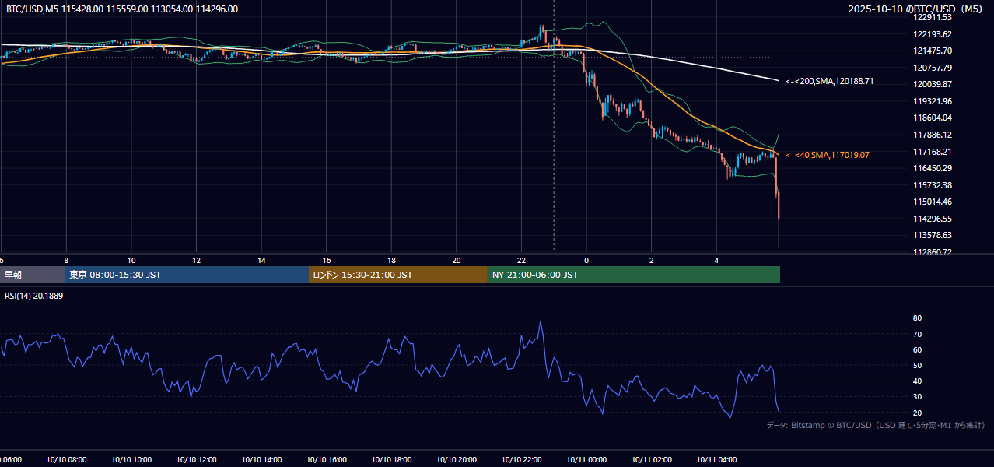Click price axis label 118604.04
This screenshot has width=994, height=467.
pyautogui.click(x=933, y=118)
